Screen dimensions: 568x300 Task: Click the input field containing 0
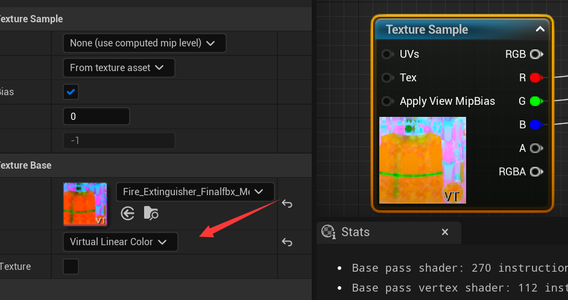(x=96, y=116)
